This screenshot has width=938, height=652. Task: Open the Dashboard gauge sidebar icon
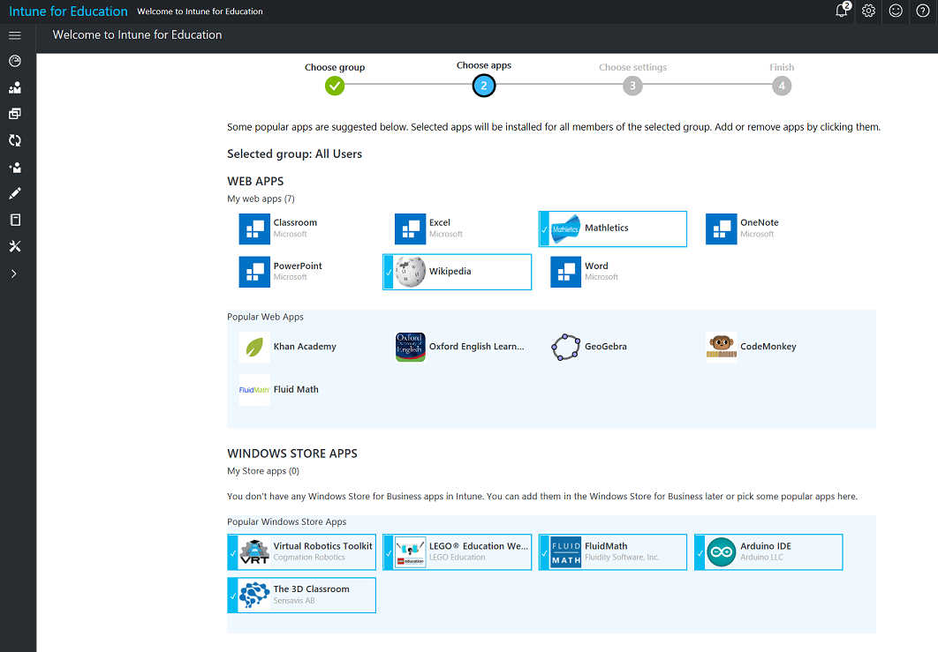pyautogui.click(x=15, y=61)
